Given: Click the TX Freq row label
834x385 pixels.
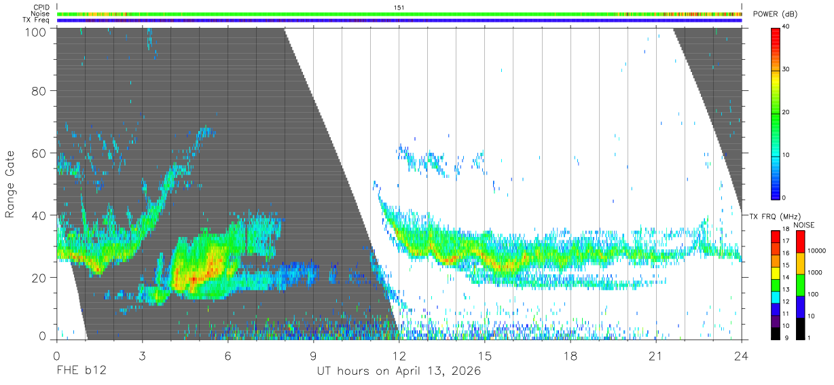Looking at the screenshot, I should coord(36,20).
